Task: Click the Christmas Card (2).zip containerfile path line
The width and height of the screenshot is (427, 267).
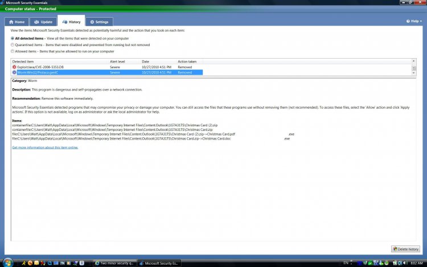Action: coord(114,125)
